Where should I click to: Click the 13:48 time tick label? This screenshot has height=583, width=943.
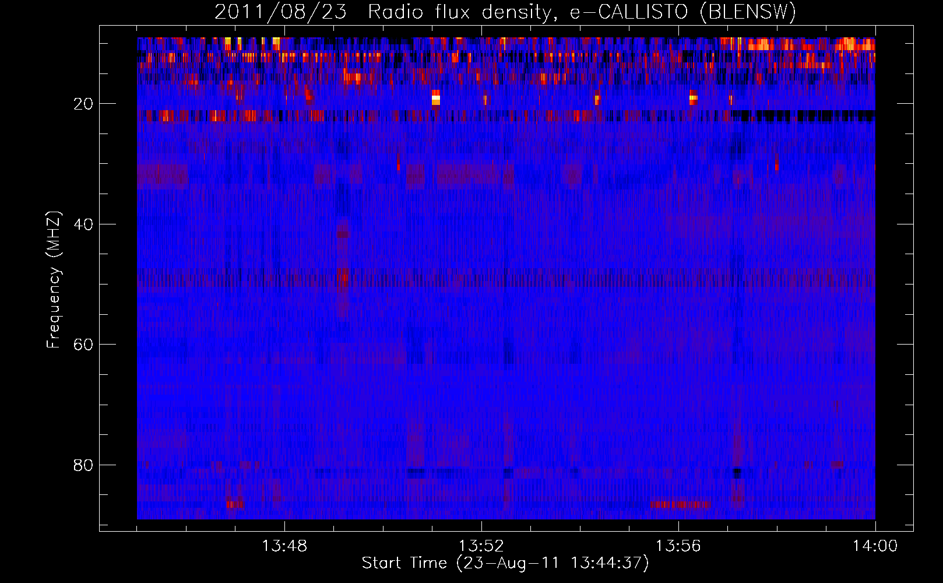pyautogui.click(x=284, y=546)
